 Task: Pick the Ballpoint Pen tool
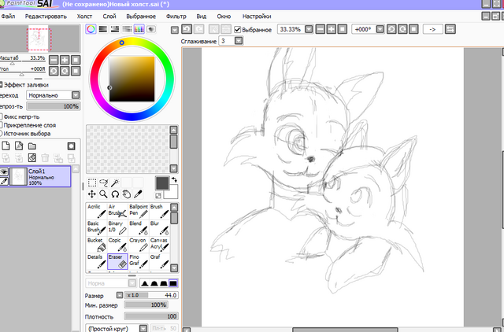pos(139,211)
